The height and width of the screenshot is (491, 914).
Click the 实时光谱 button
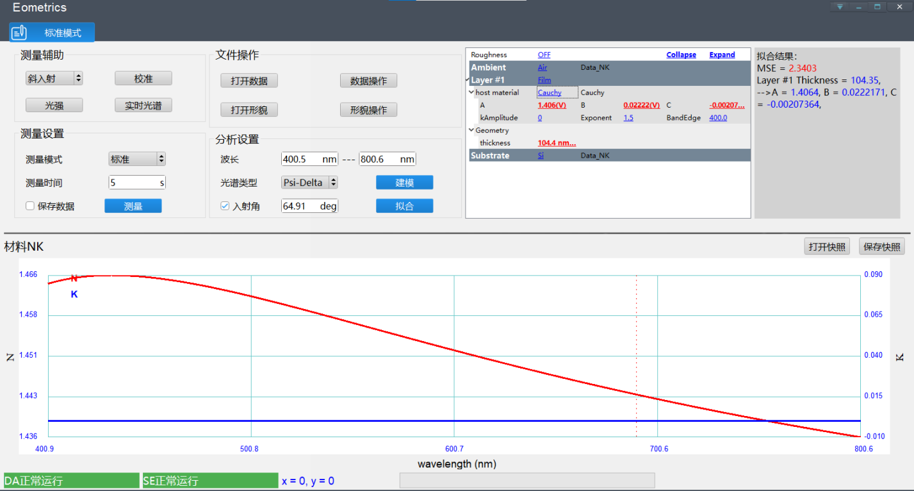[143, 105]
